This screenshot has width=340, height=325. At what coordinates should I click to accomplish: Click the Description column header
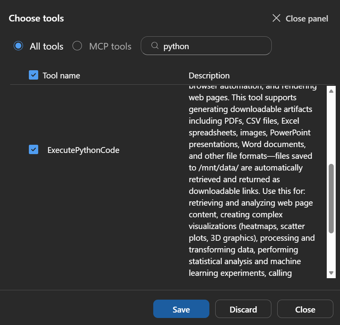(209, 76)
